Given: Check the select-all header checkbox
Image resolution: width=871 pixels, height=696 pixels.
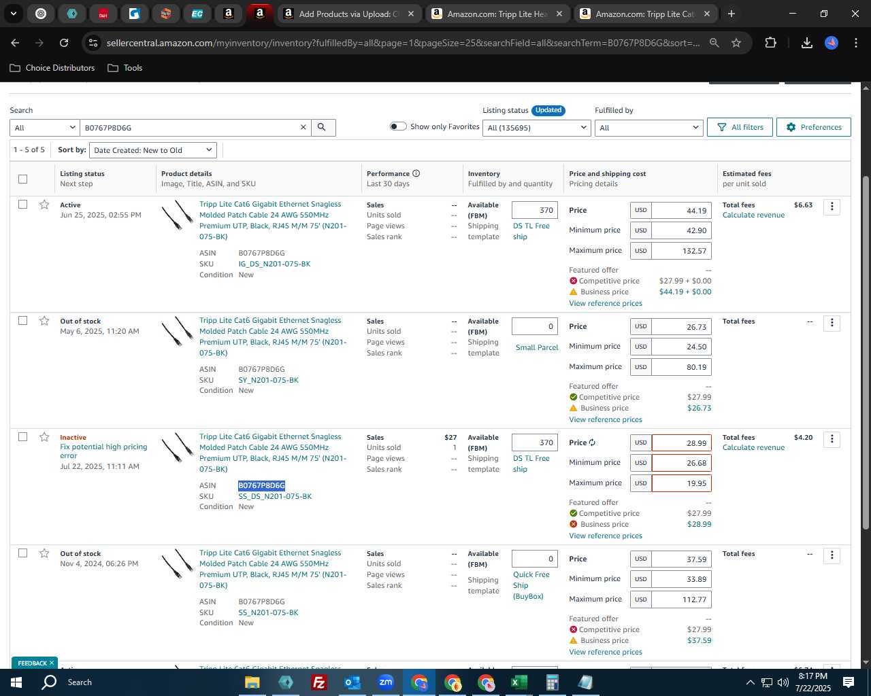Looking at the screenshot, I should tap(23, 179).
